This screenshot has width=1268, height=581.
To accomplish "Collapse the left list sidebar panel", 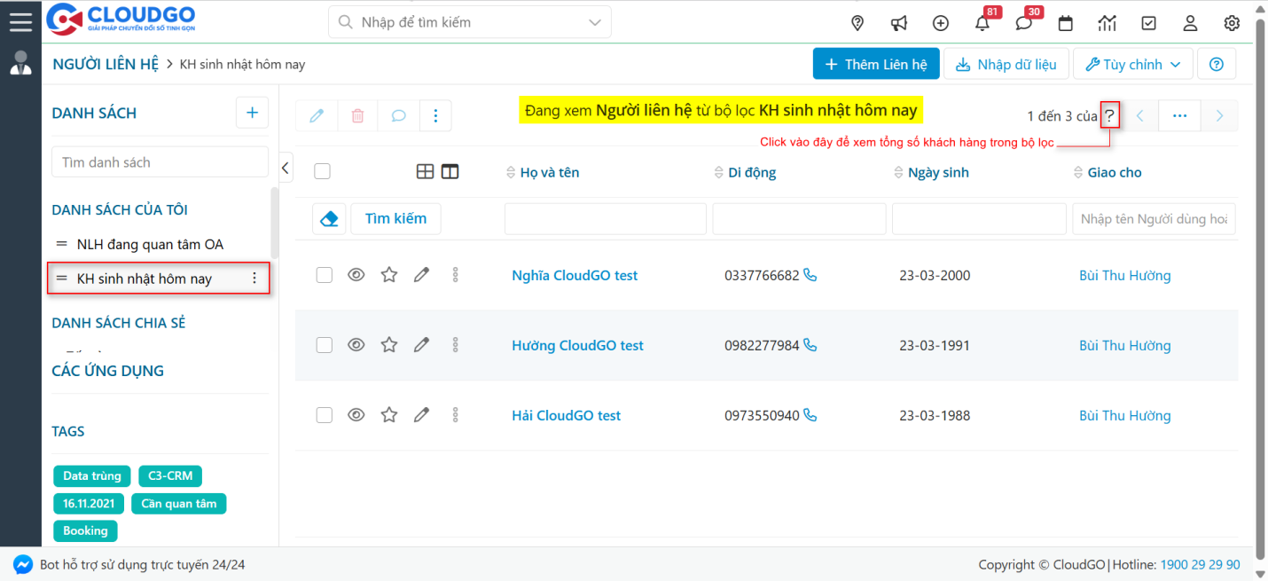I will coord(286,166).
